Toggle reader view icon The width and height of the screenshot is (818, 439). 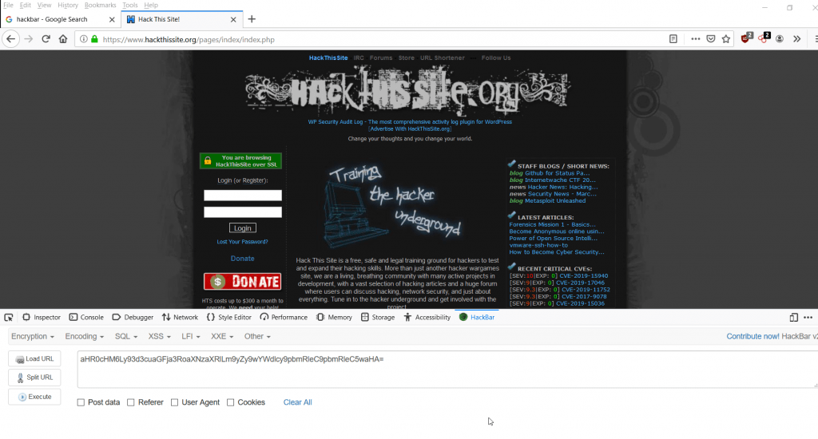(673, 39)
